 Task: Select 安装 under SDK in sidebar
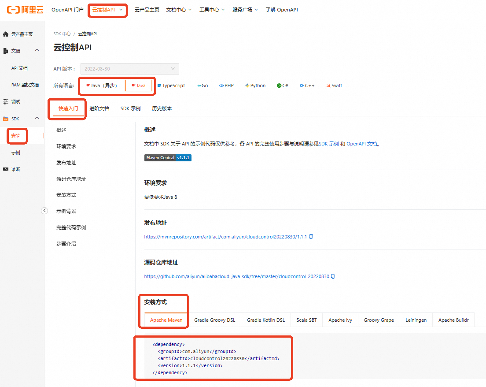(x=15, y=136)
